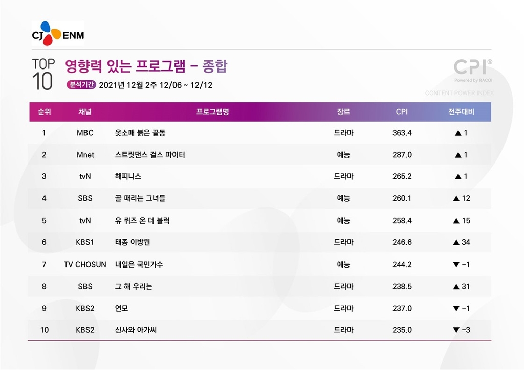Click the CONTENT POWER INDEX text

[459, 93]
